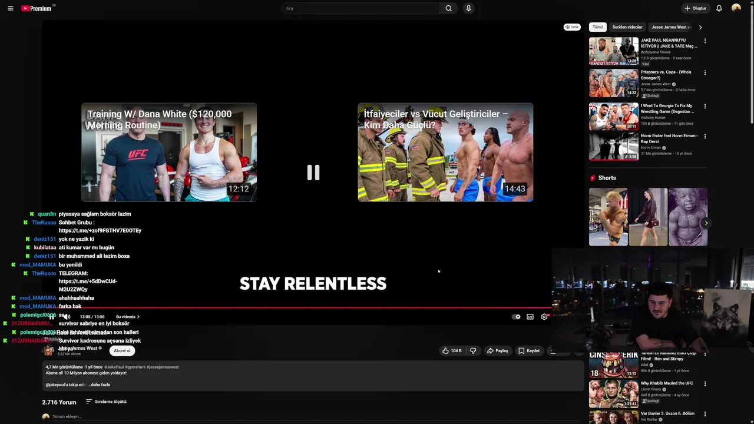The width and height of the screenshot is (754, 424).
Task: Click the Oluştur create button
Action: (x=695, y=8)
